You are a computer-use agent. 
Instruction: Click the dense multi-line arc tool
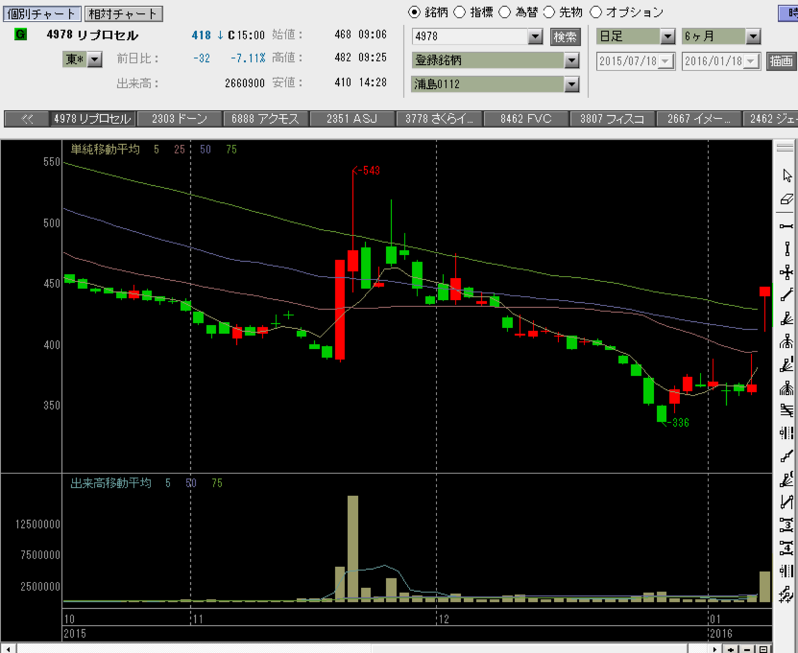787,388
